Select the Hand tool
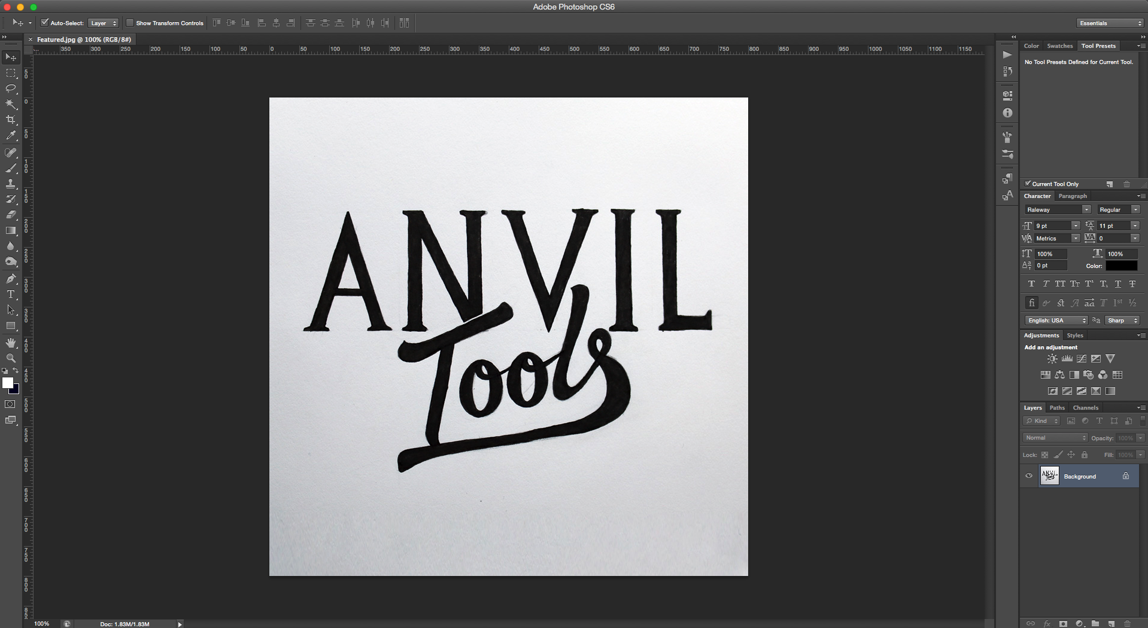 tap(11, 343)
